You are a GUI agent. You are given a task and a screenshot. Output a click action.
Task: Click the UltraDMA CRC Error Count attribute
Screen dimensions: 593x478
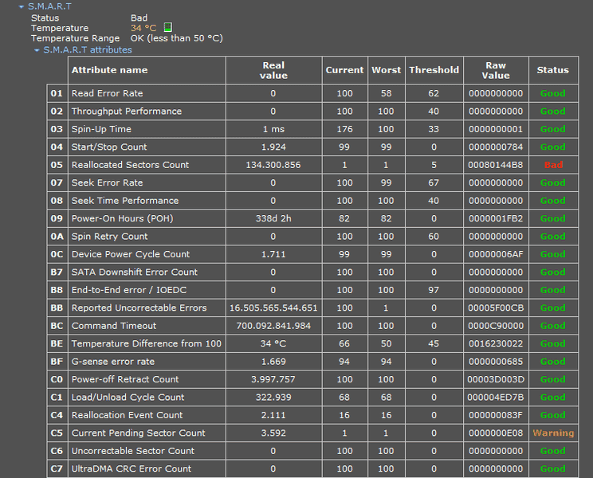[x=131, y=468]
